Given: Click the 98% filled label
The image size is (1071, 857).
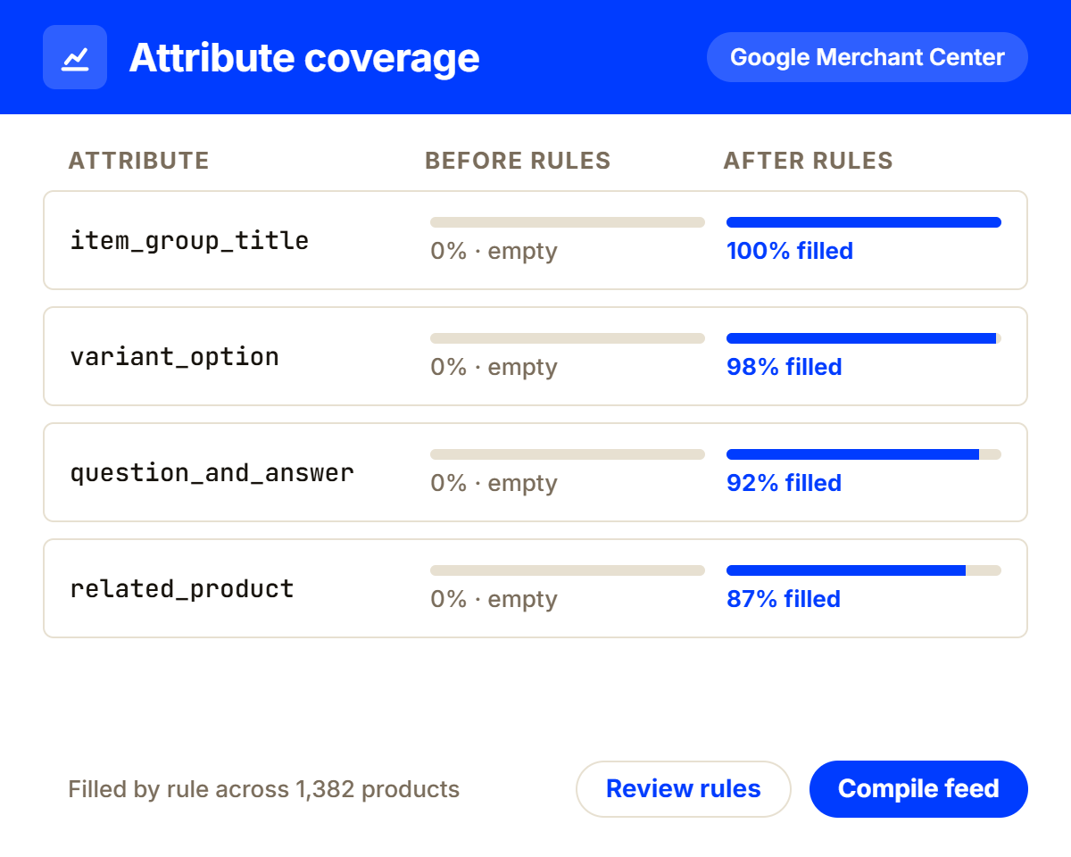Looking at the screenshot, I should tap(785, 367).
